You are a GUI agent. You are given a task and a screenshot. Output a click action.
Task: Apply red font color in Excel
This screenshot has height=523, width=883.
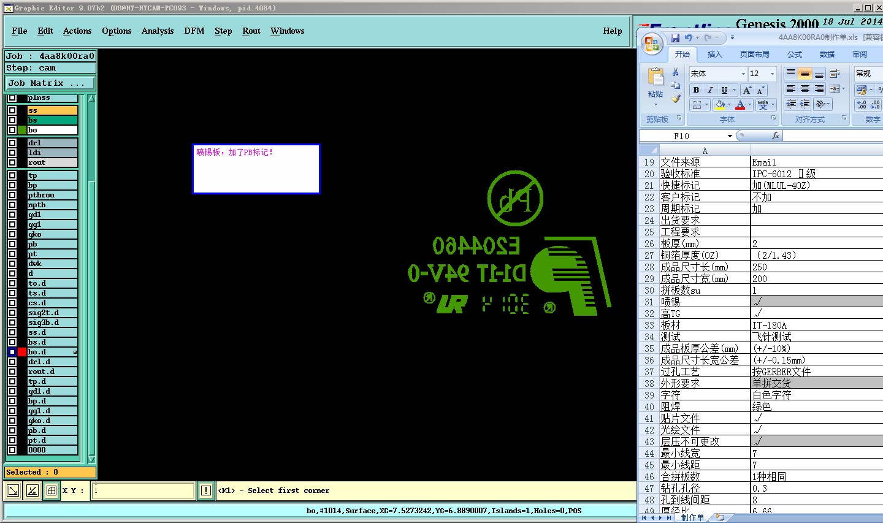click(x=740, y=105)
